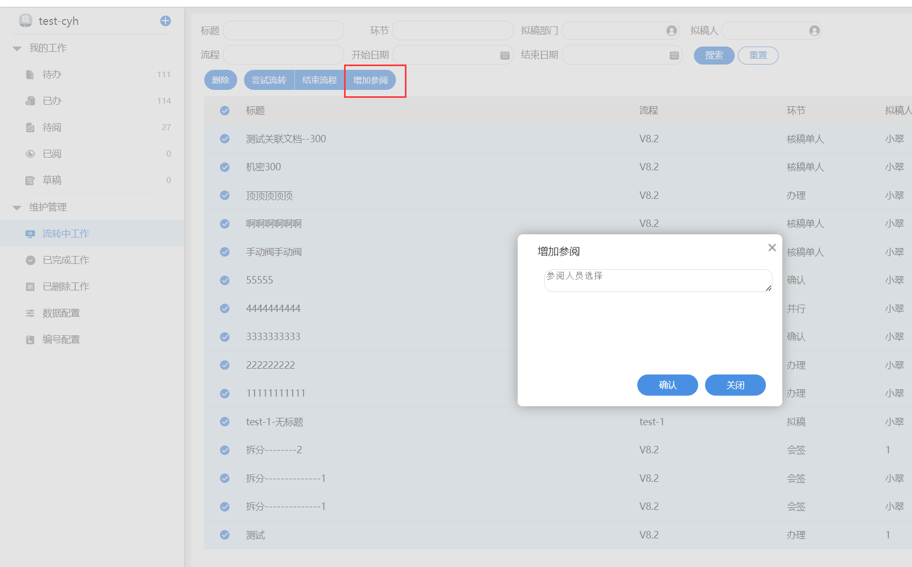Viewport: 912px width, 567px height.
Task: Click the test-cyh app logo icon
Action: click(x=25, y=21)
